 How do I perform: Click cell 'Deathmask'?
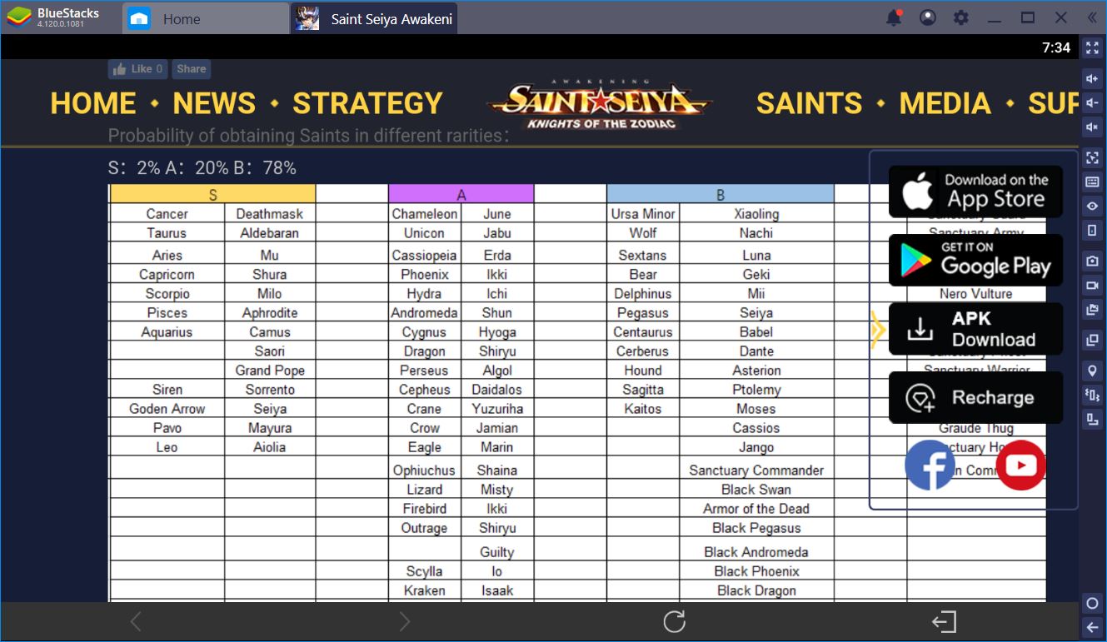[x=270, y=214]
